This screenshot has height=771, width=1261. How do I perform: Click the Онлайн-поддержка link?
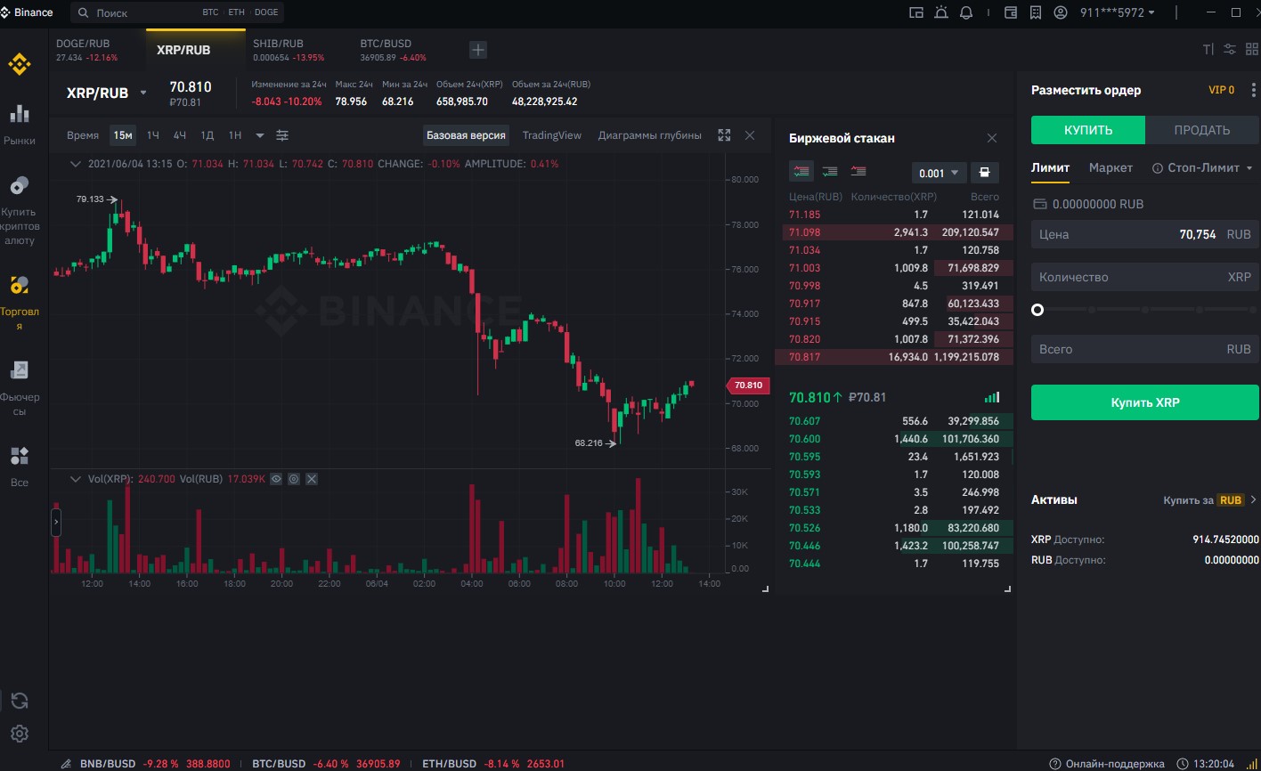pos(1114,764)
